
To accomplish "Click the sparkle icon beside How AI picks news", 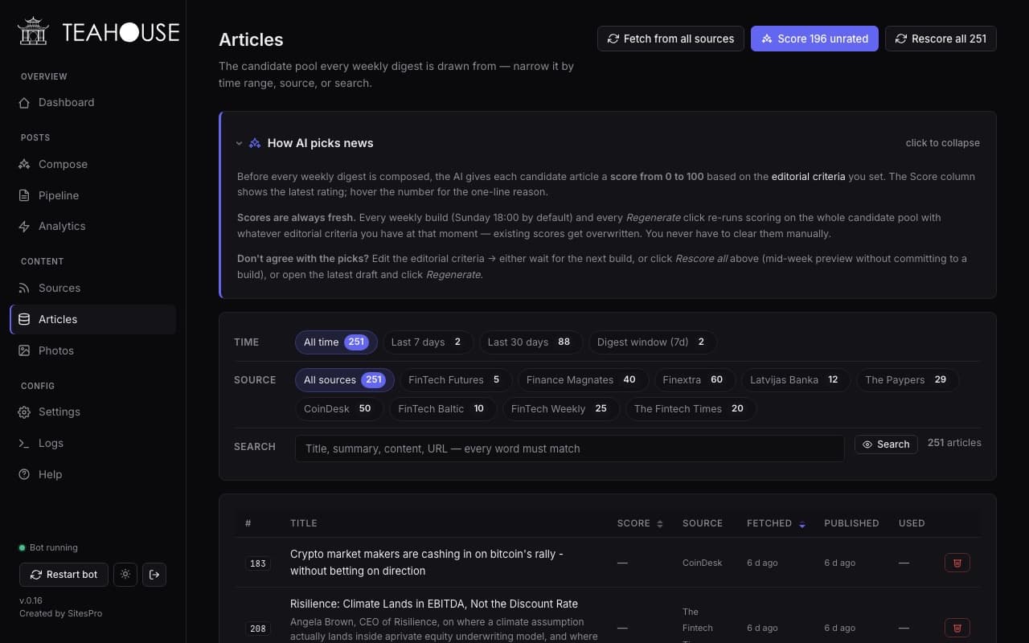I will pyautogui.click(x=255, y=143).
